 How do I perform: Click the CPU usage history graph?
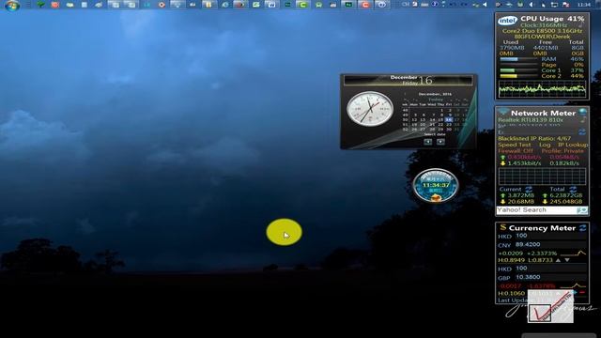pyautogui.click(x=542, y=89)
